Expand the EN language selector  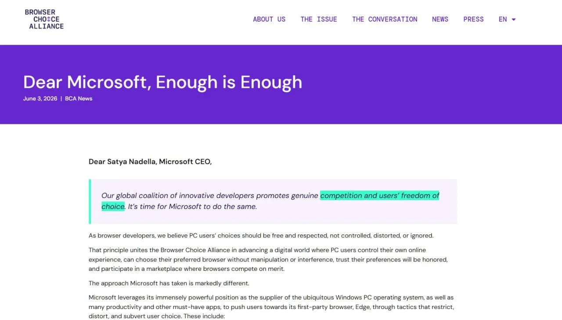click(x=507, y=19)
